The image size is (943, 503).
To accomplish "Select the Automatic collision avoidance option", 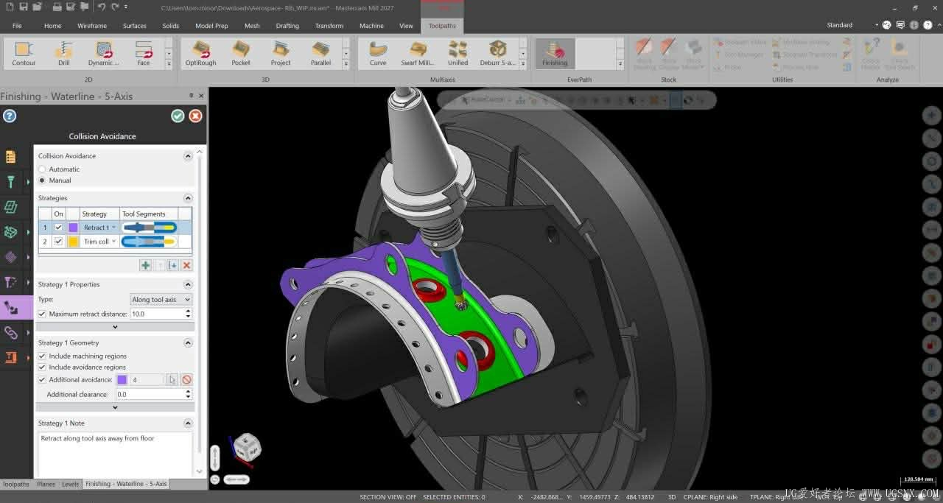I will coord(59,169).
